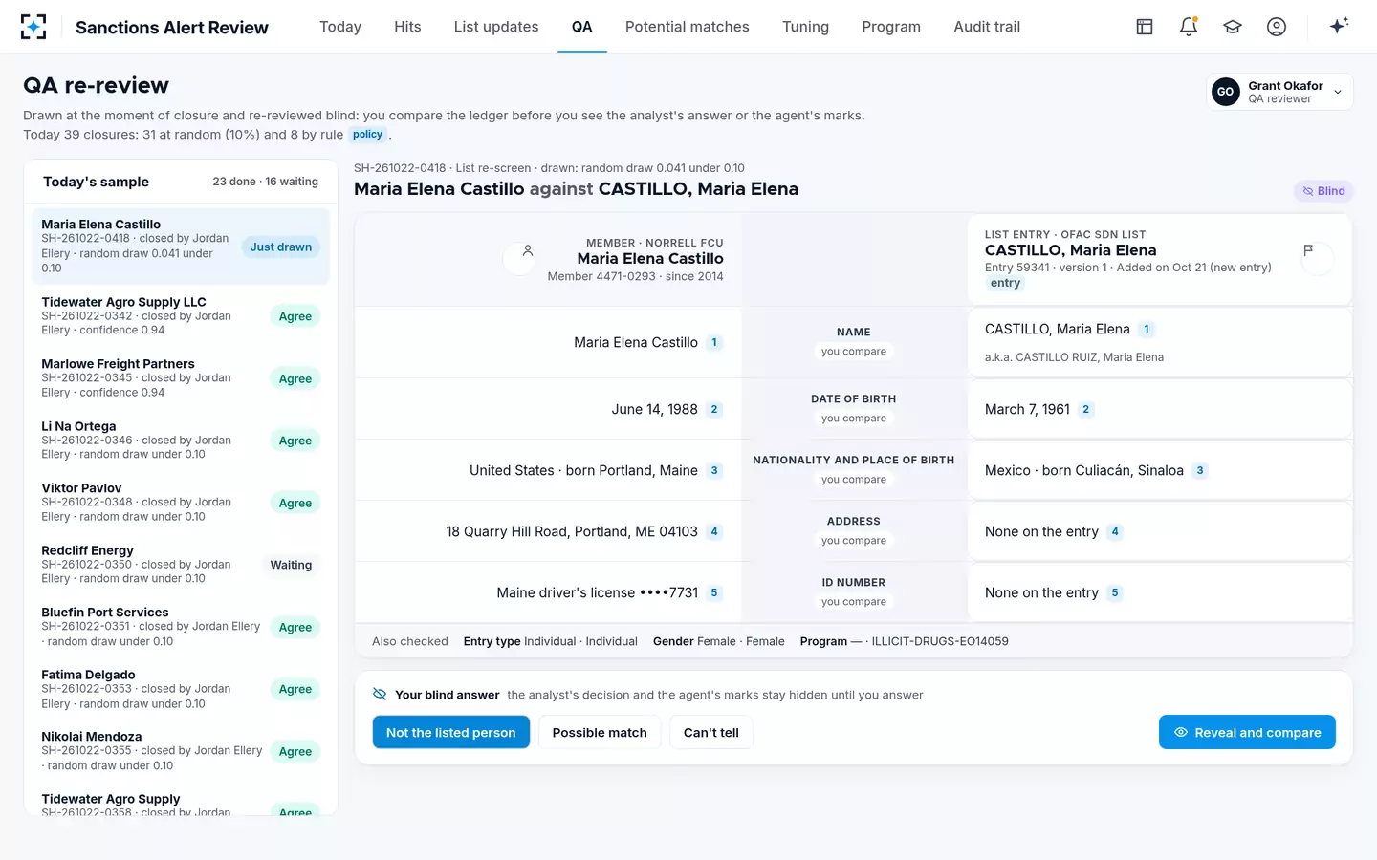Open the sparkle assistant icon
Screen dimensions: 1377x860
click(x=1339, y=26)
